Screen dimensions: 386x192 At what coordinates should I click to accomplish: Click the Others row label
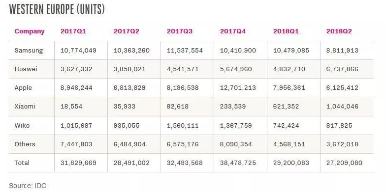(25, 144)
